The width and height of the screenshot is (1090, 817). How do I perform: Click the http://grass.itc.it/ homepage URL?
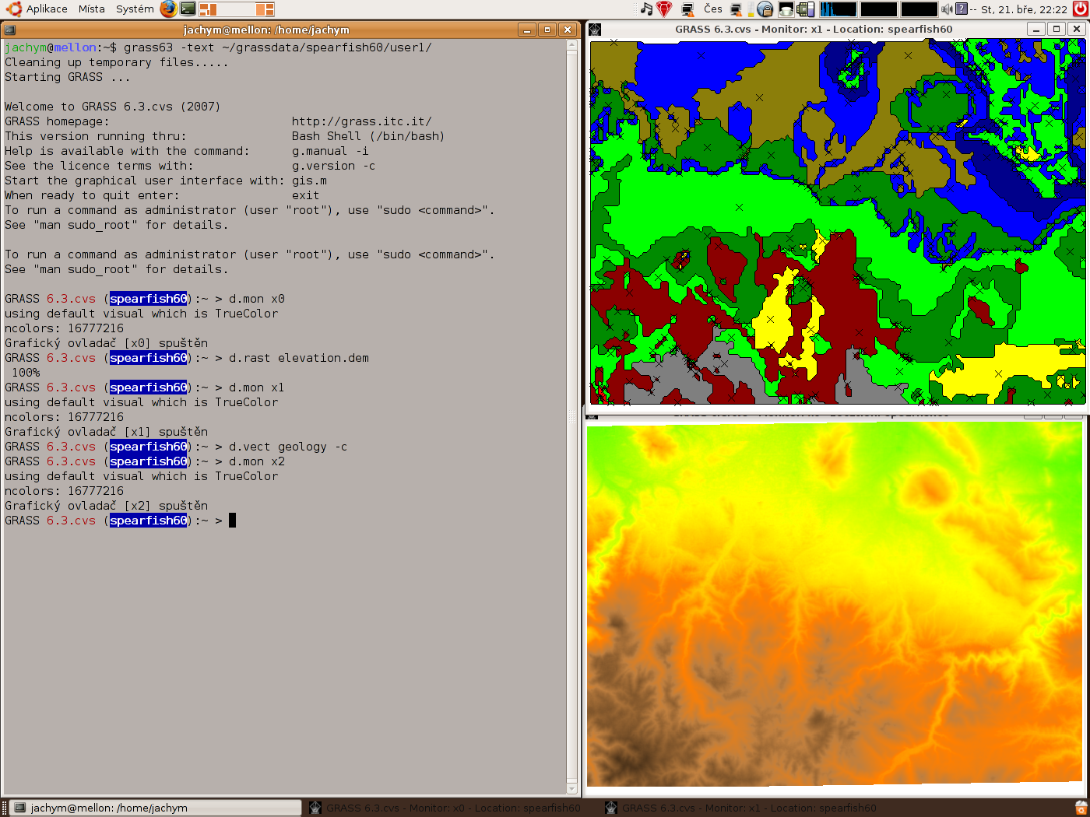pyautogui.click(x=361, y=121)
